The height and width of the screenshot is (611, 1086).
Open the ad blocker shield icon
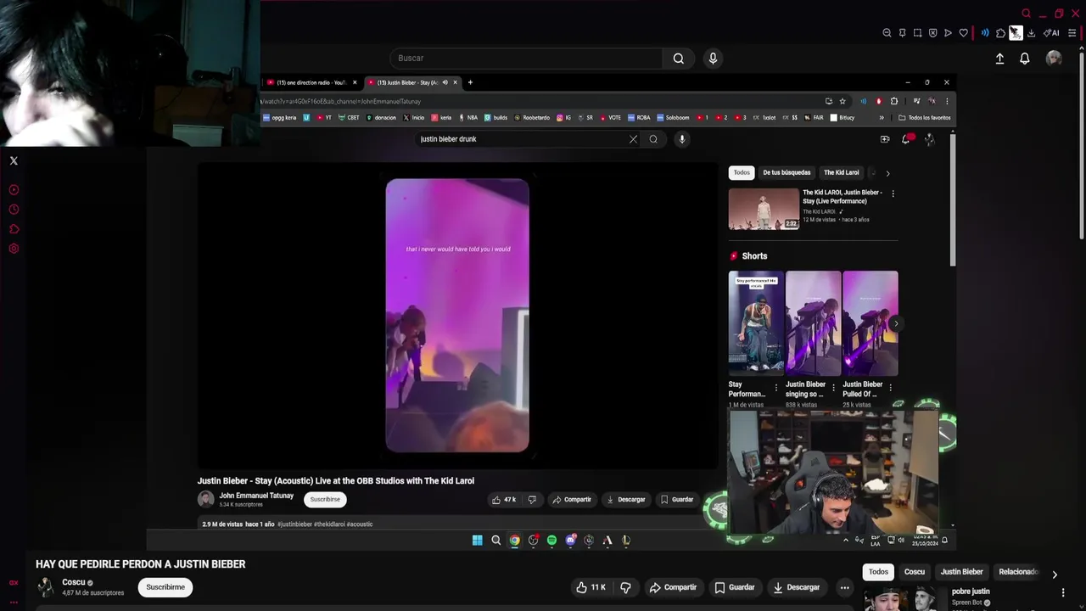click(x=932, y=33)
